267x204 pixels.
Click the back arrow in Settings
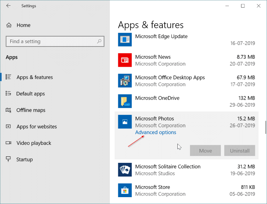coord(8,6)
